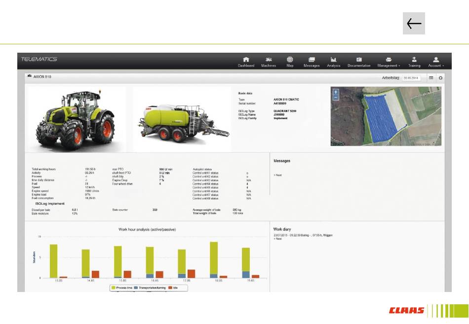
Task: Click the 17.05 idle bar
Action: [191, 274]
